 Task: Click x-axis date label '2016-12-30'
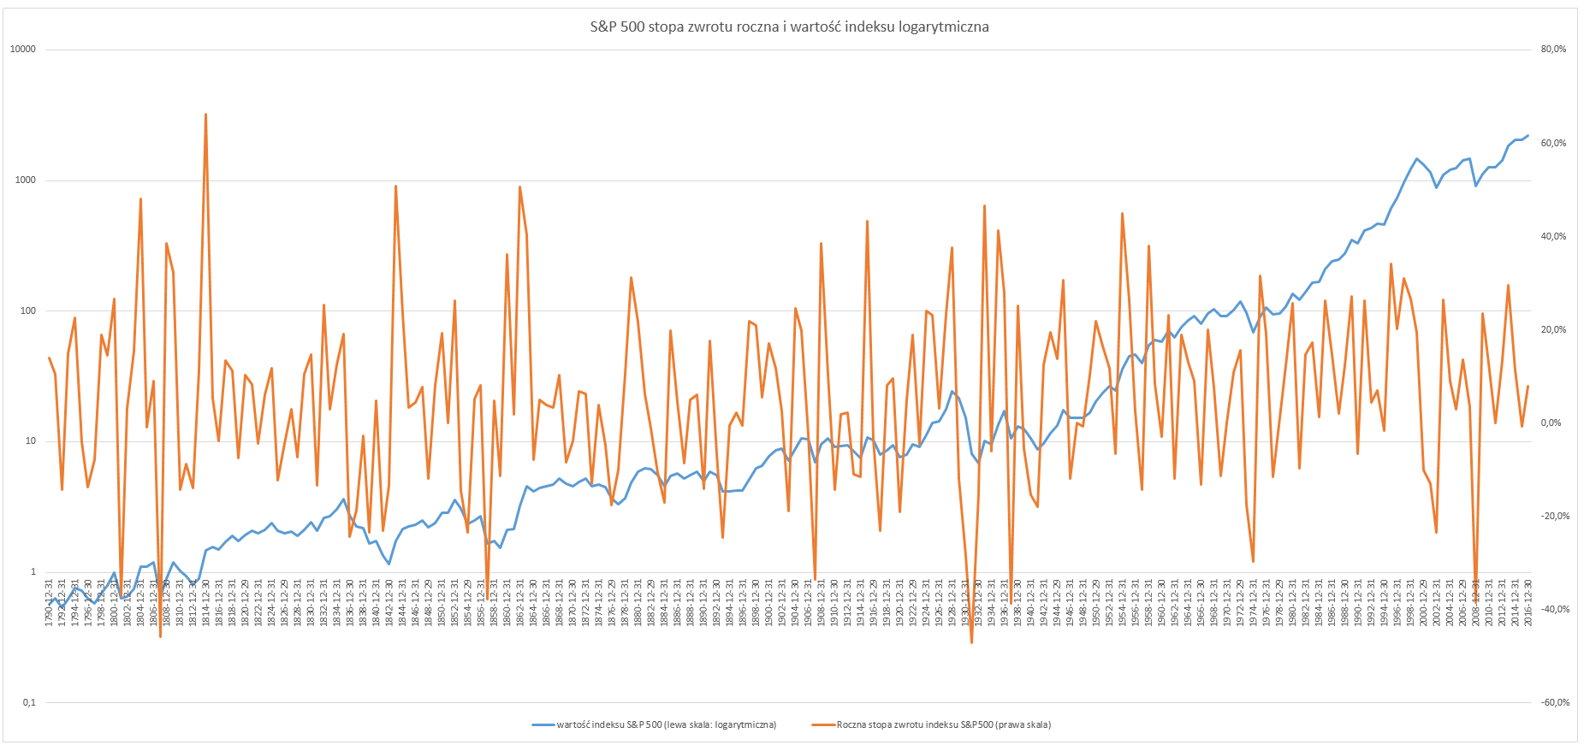click(x=1528, y=603)
